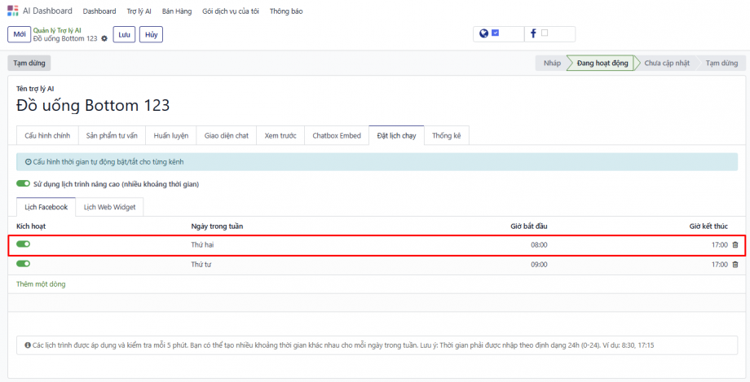Disable the Thứ tư schedule toggle
The image size is (750, 382).
[x=23, y=264]
